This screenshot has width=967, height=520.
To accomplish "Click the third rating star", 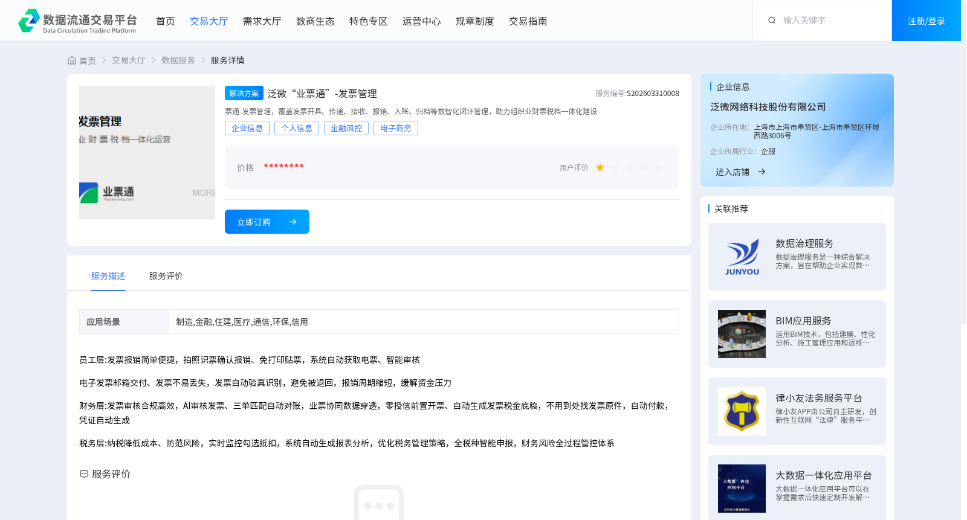I will click(x=629, y=168).
